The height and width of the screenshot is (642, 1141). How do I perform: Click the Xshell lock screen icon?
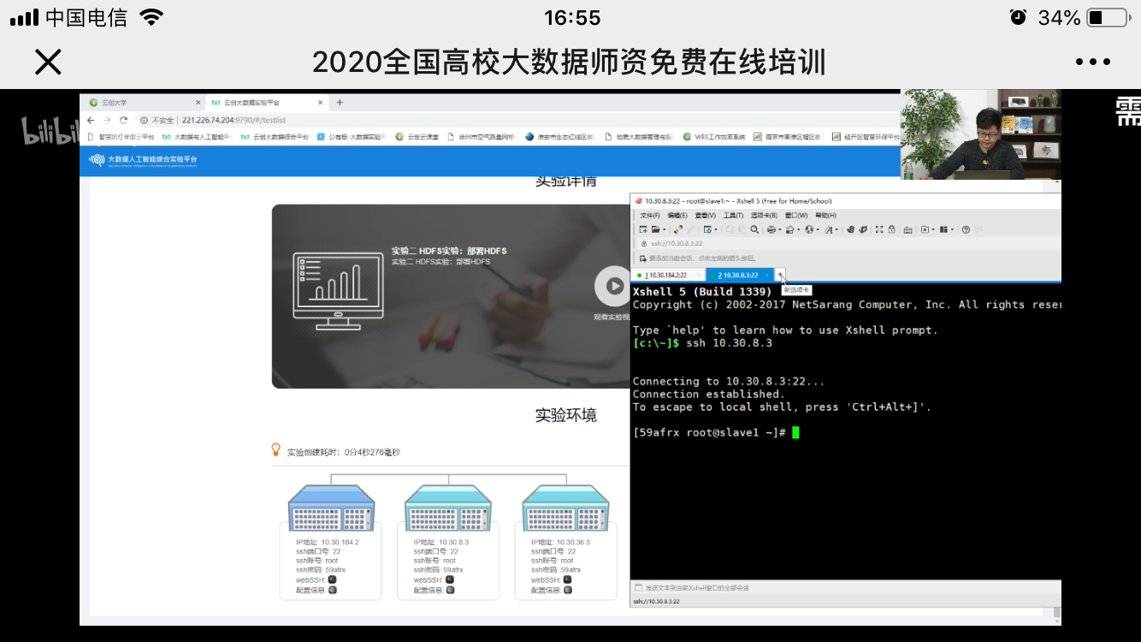pyautogui.click(x=891, y=229)
